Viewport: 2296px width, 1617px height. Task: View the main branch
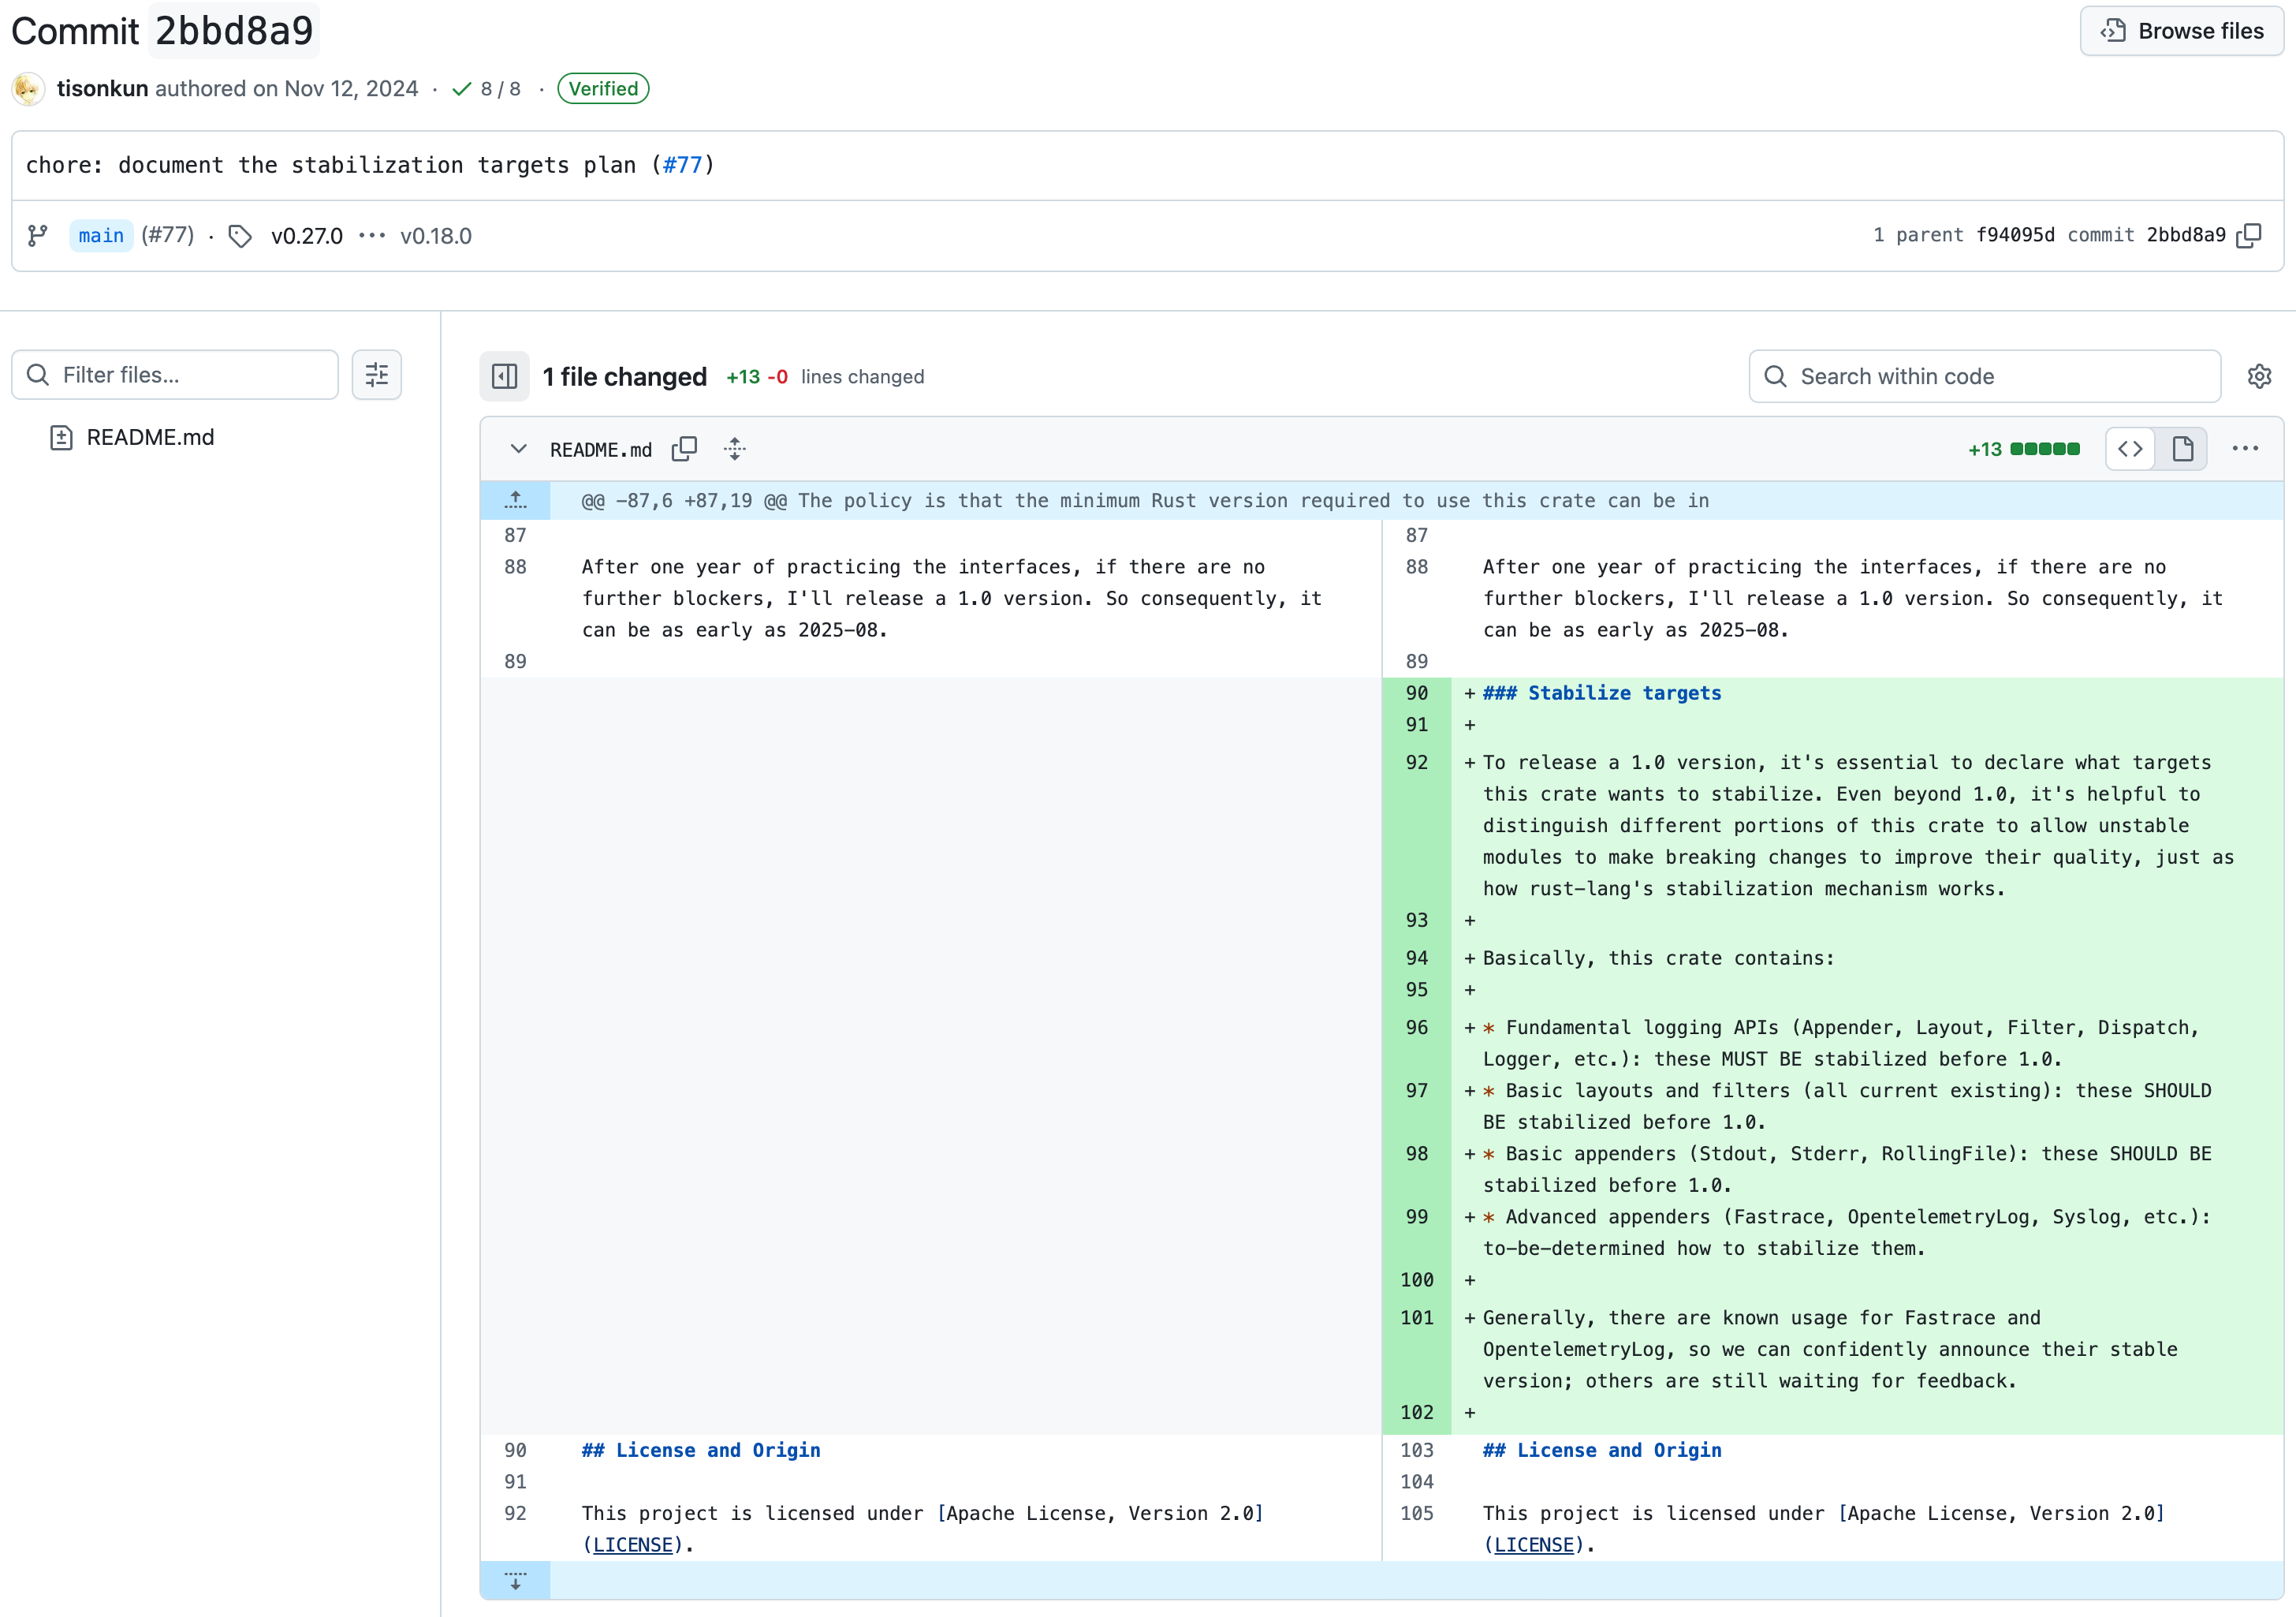100,235
